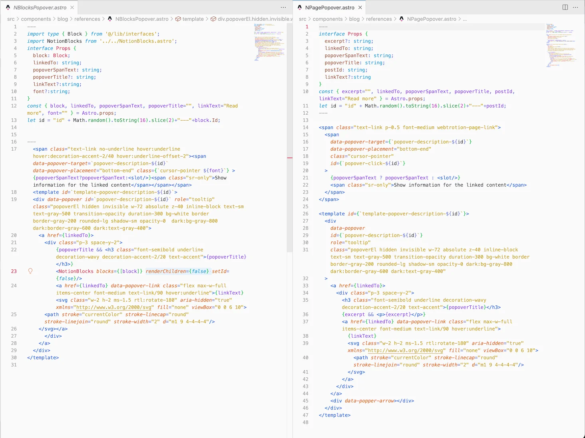Image resolution: width=585 pixels, height=438 pixels.
Task: Click the split editor icon
Action: [565, 7]
